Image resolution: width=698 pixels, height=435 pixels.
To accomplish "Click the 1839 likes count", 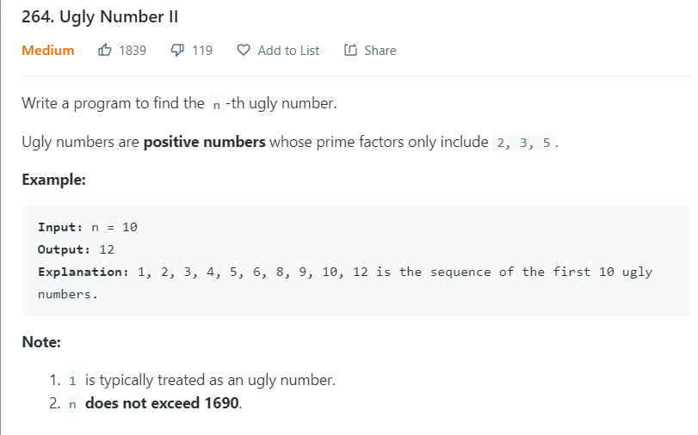I will coord(133,51).
